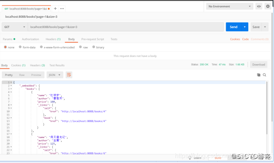Collapse the _embedded fold arrow at line 2

(11, 86)
